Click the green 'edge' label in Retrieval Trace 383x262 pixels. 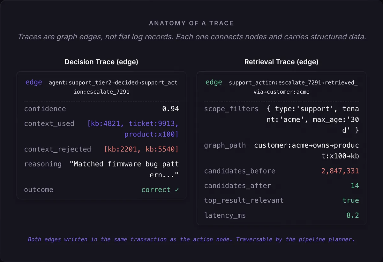coord(214,82)
